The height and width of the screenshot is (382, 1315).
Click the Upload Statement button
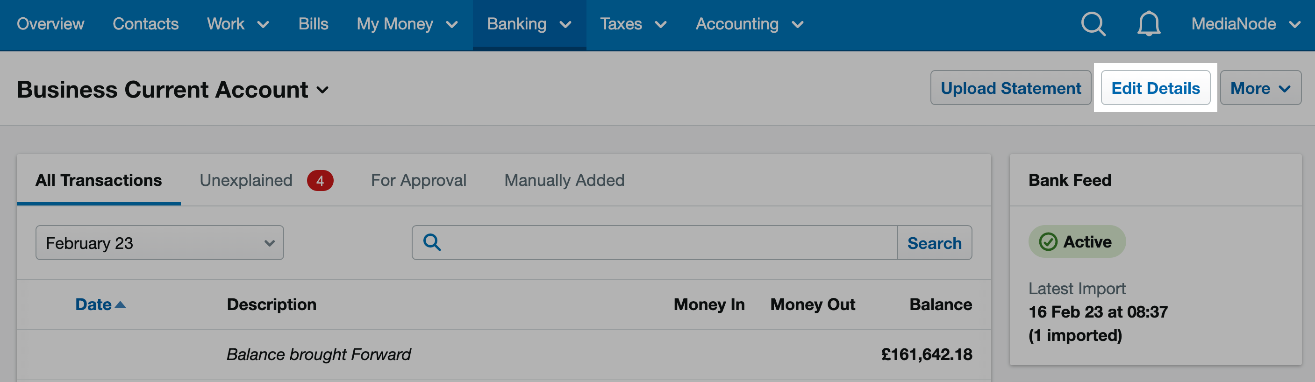1010,88
